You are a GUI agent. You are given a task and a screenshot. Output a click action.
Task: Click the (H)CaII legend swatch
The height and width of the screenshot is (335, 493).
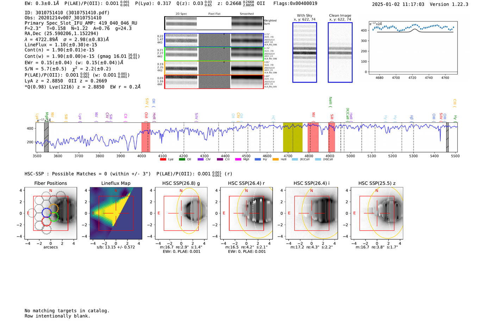click(318, 159)
